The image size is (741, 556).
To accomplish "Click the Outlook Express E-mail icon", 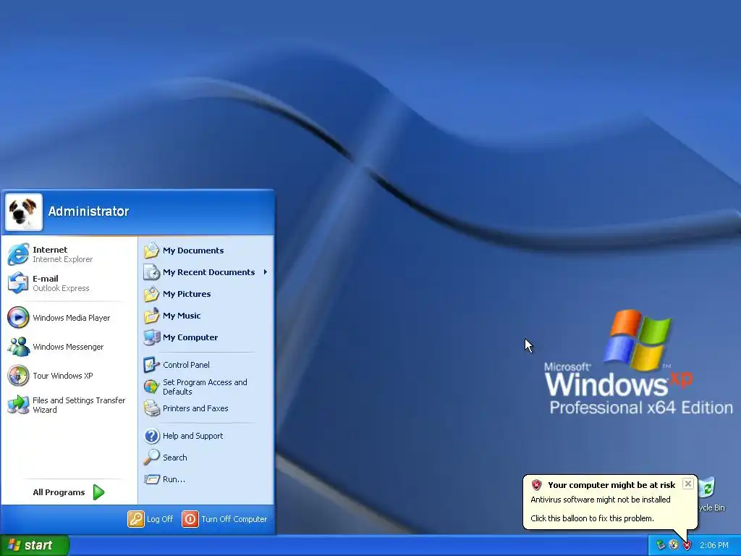I will (18, 283).
